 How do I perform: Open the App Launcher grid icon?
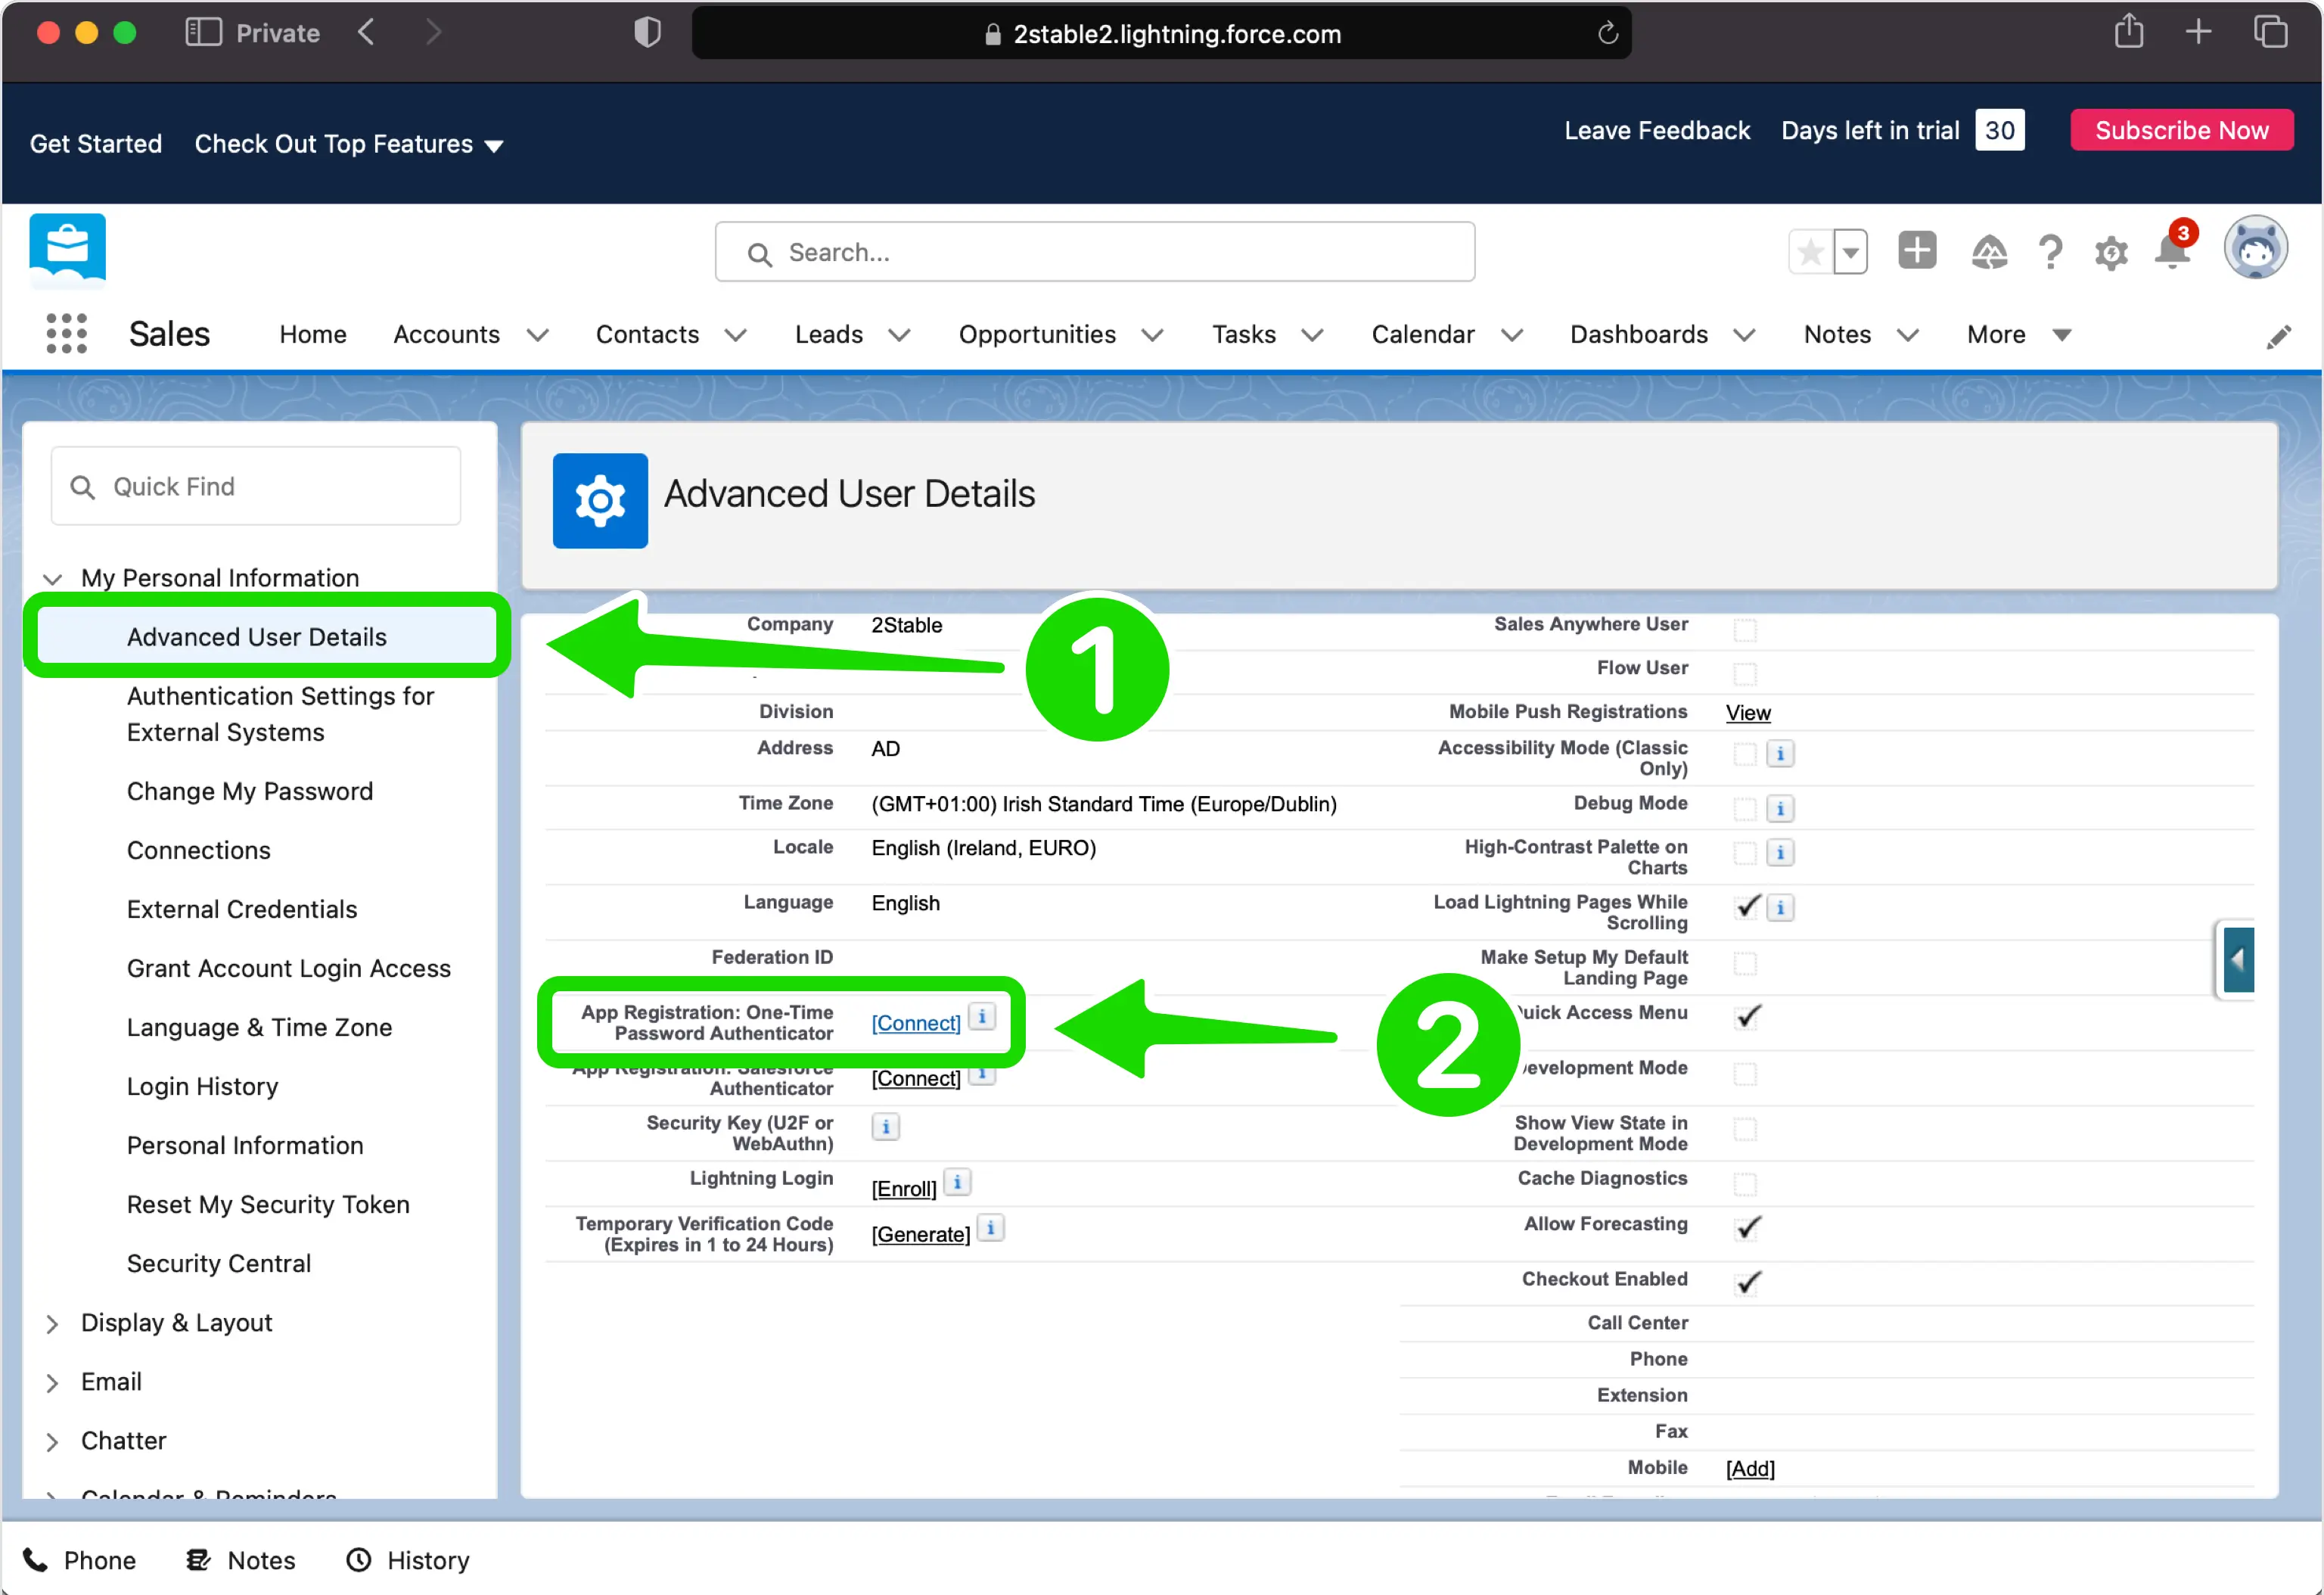click(66, 333)
